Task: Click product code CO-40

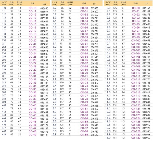Action: click(x=32, y=105)
